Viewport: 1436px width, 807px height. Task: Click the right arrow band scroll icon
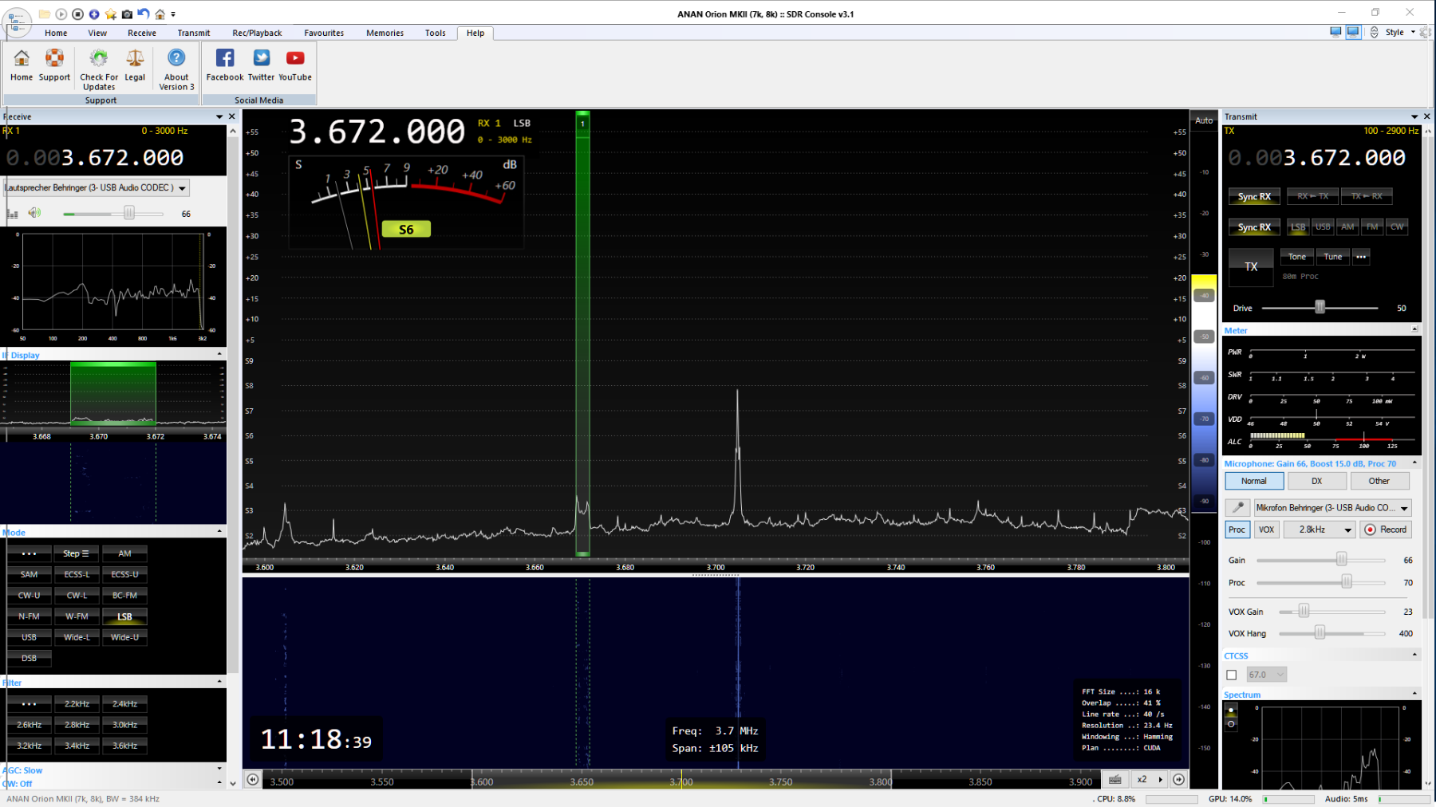coord(1178,780)
